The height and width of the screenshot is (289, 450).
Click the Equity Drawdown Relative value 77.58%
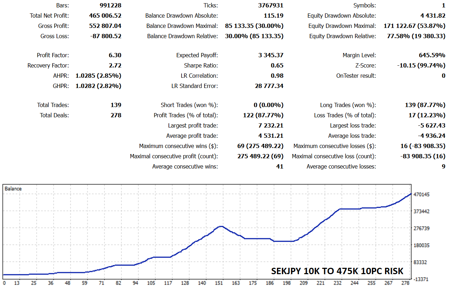pos(416,36)
